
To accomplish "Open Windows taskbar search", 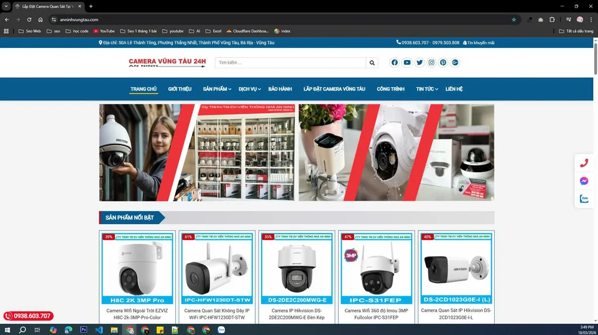I will point(23,330).
